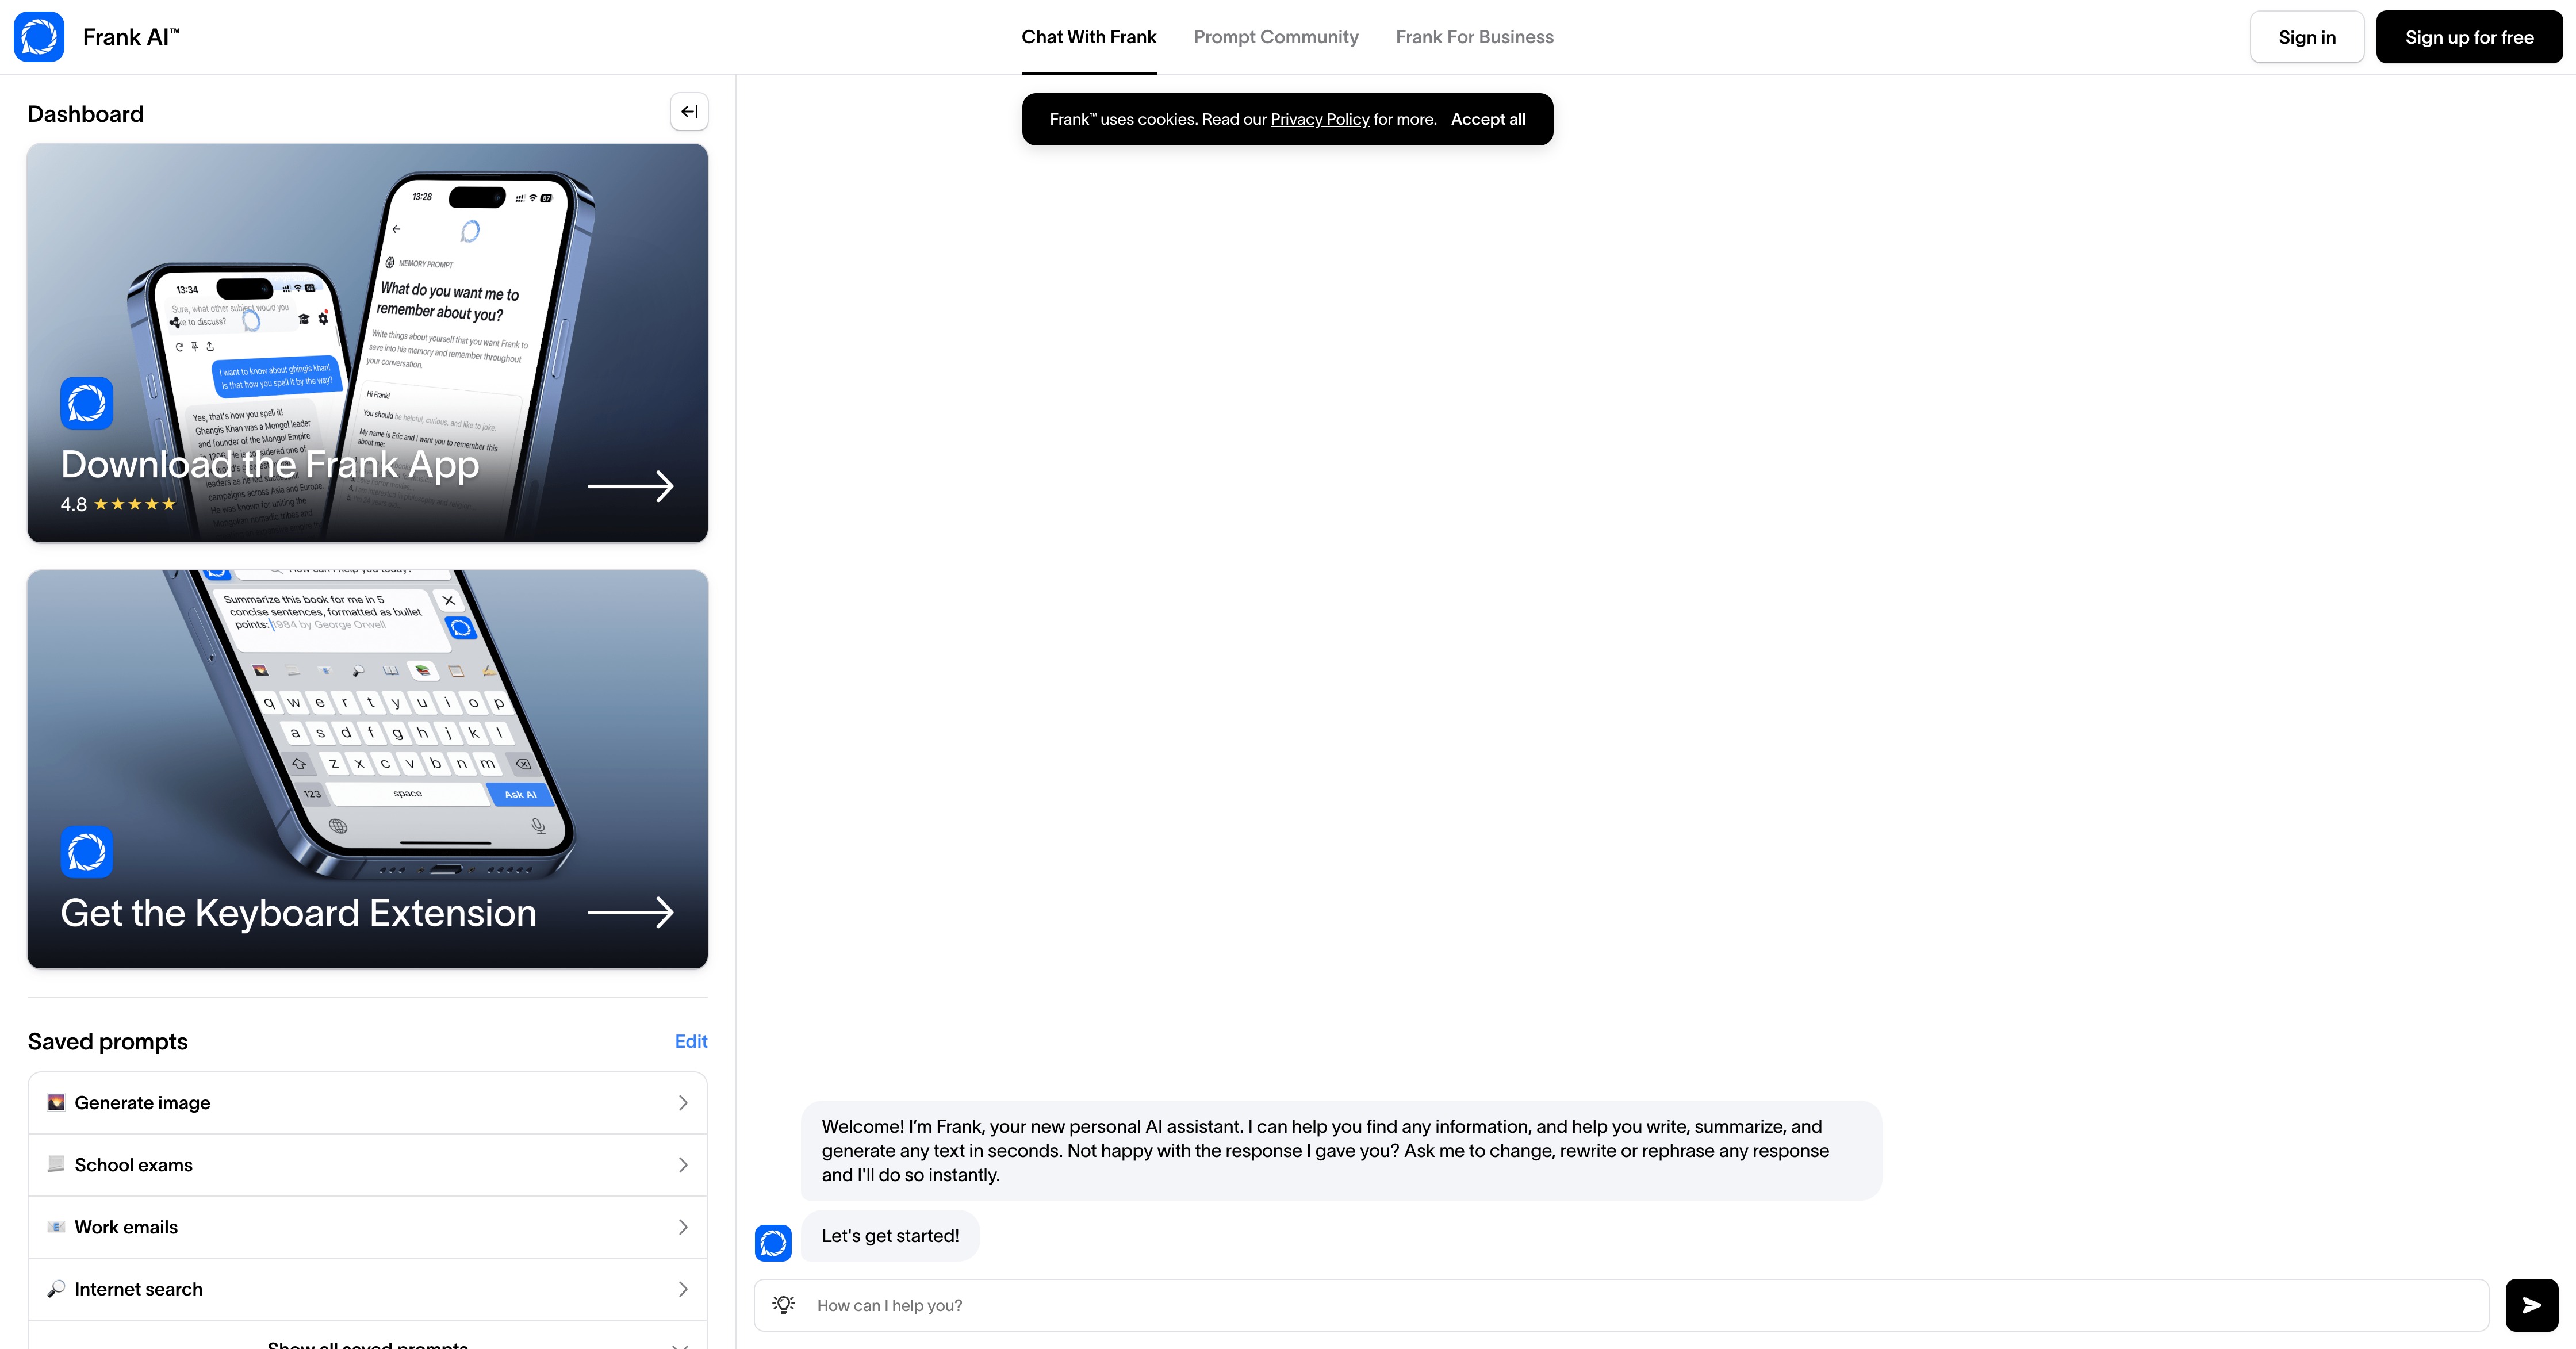Click the Dashboard heading
The image size is (2576, 1349).
86,114
